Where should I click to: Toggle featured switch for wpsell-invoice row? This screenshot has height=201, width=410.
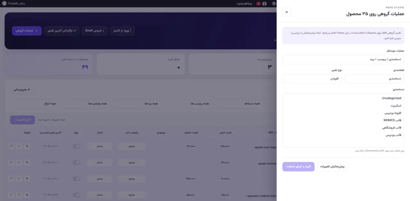click(x=76, y=163)
